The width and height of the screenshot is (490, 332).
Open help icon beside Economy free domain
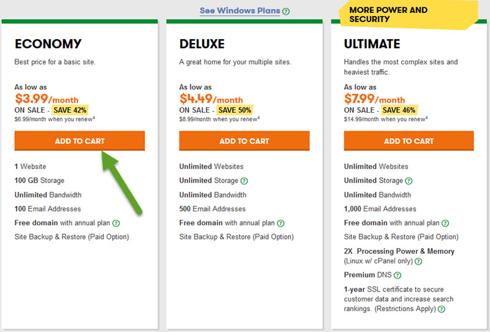tap(116, 223)
